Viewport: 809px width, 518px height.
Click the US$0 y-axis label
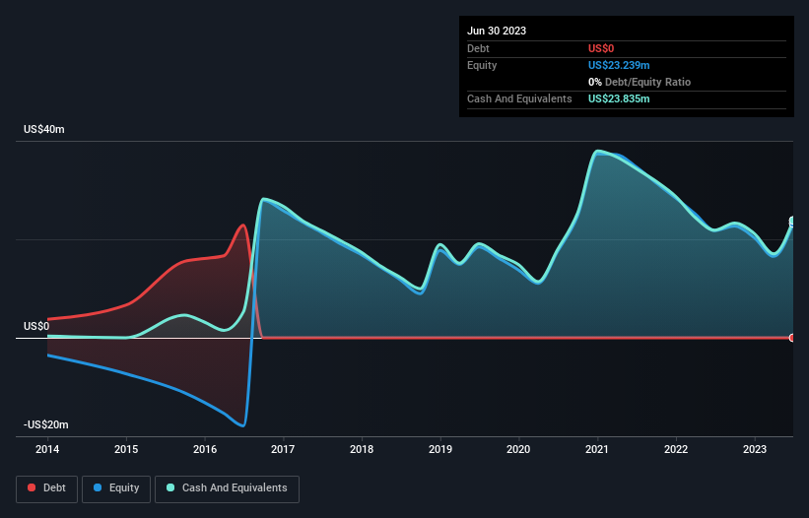pos(36,326)
